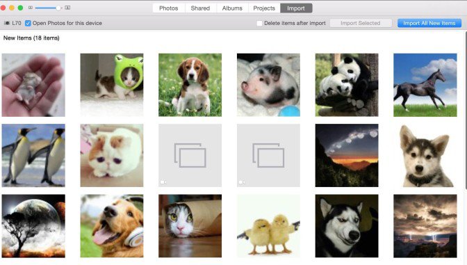Choose the yellow chicks photo
This screenshot has width=467, height=265.
pyautogui.click(x=268, y=226)
